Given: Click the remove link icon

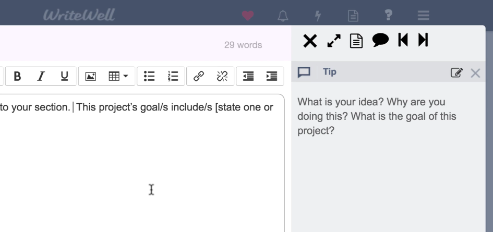Looking at the screenshot, I should (221, 76).
